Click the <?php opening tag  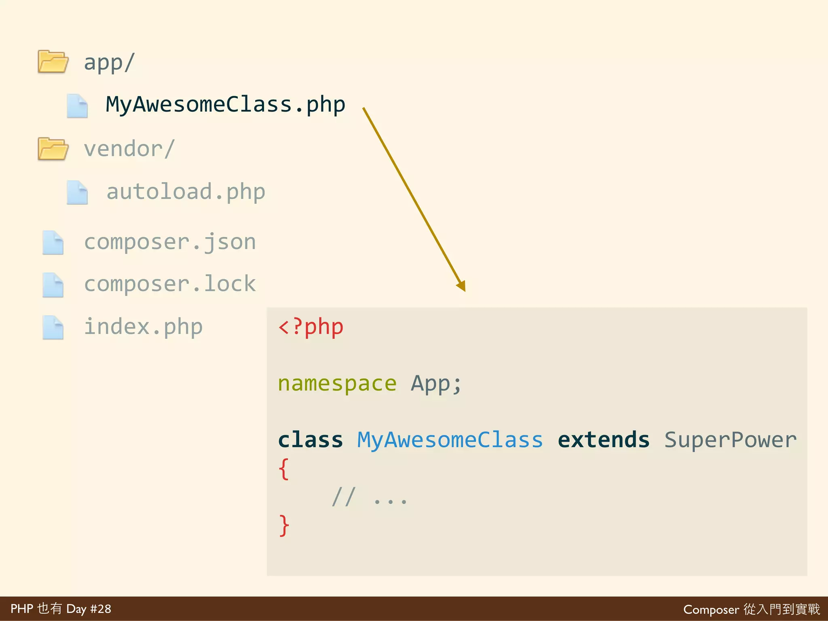[x=311, y=327]
